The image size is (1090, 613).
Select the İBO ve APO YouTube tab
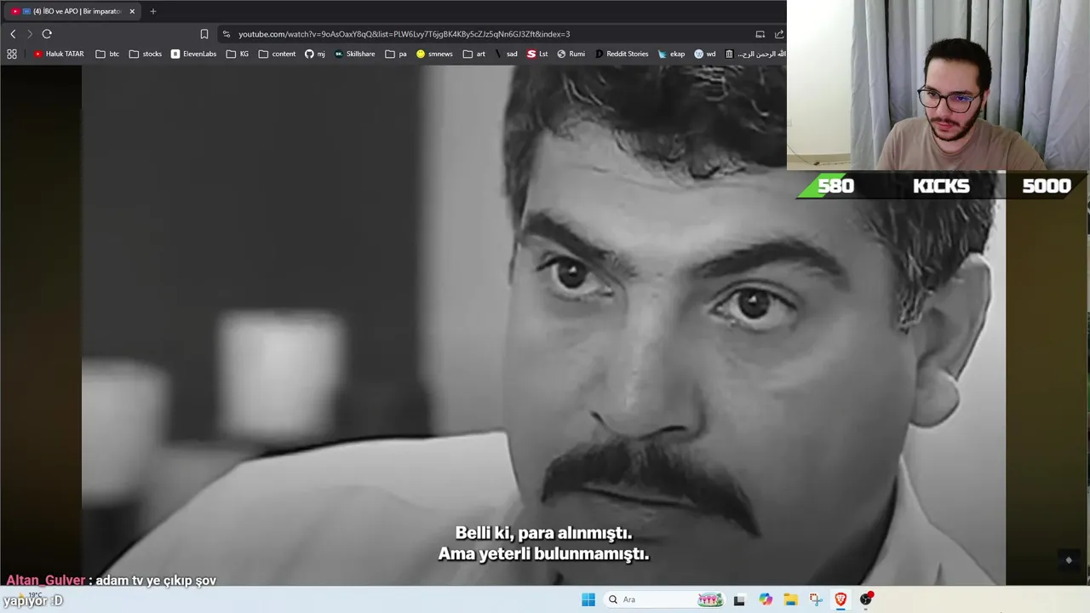(x=72, y=11)
